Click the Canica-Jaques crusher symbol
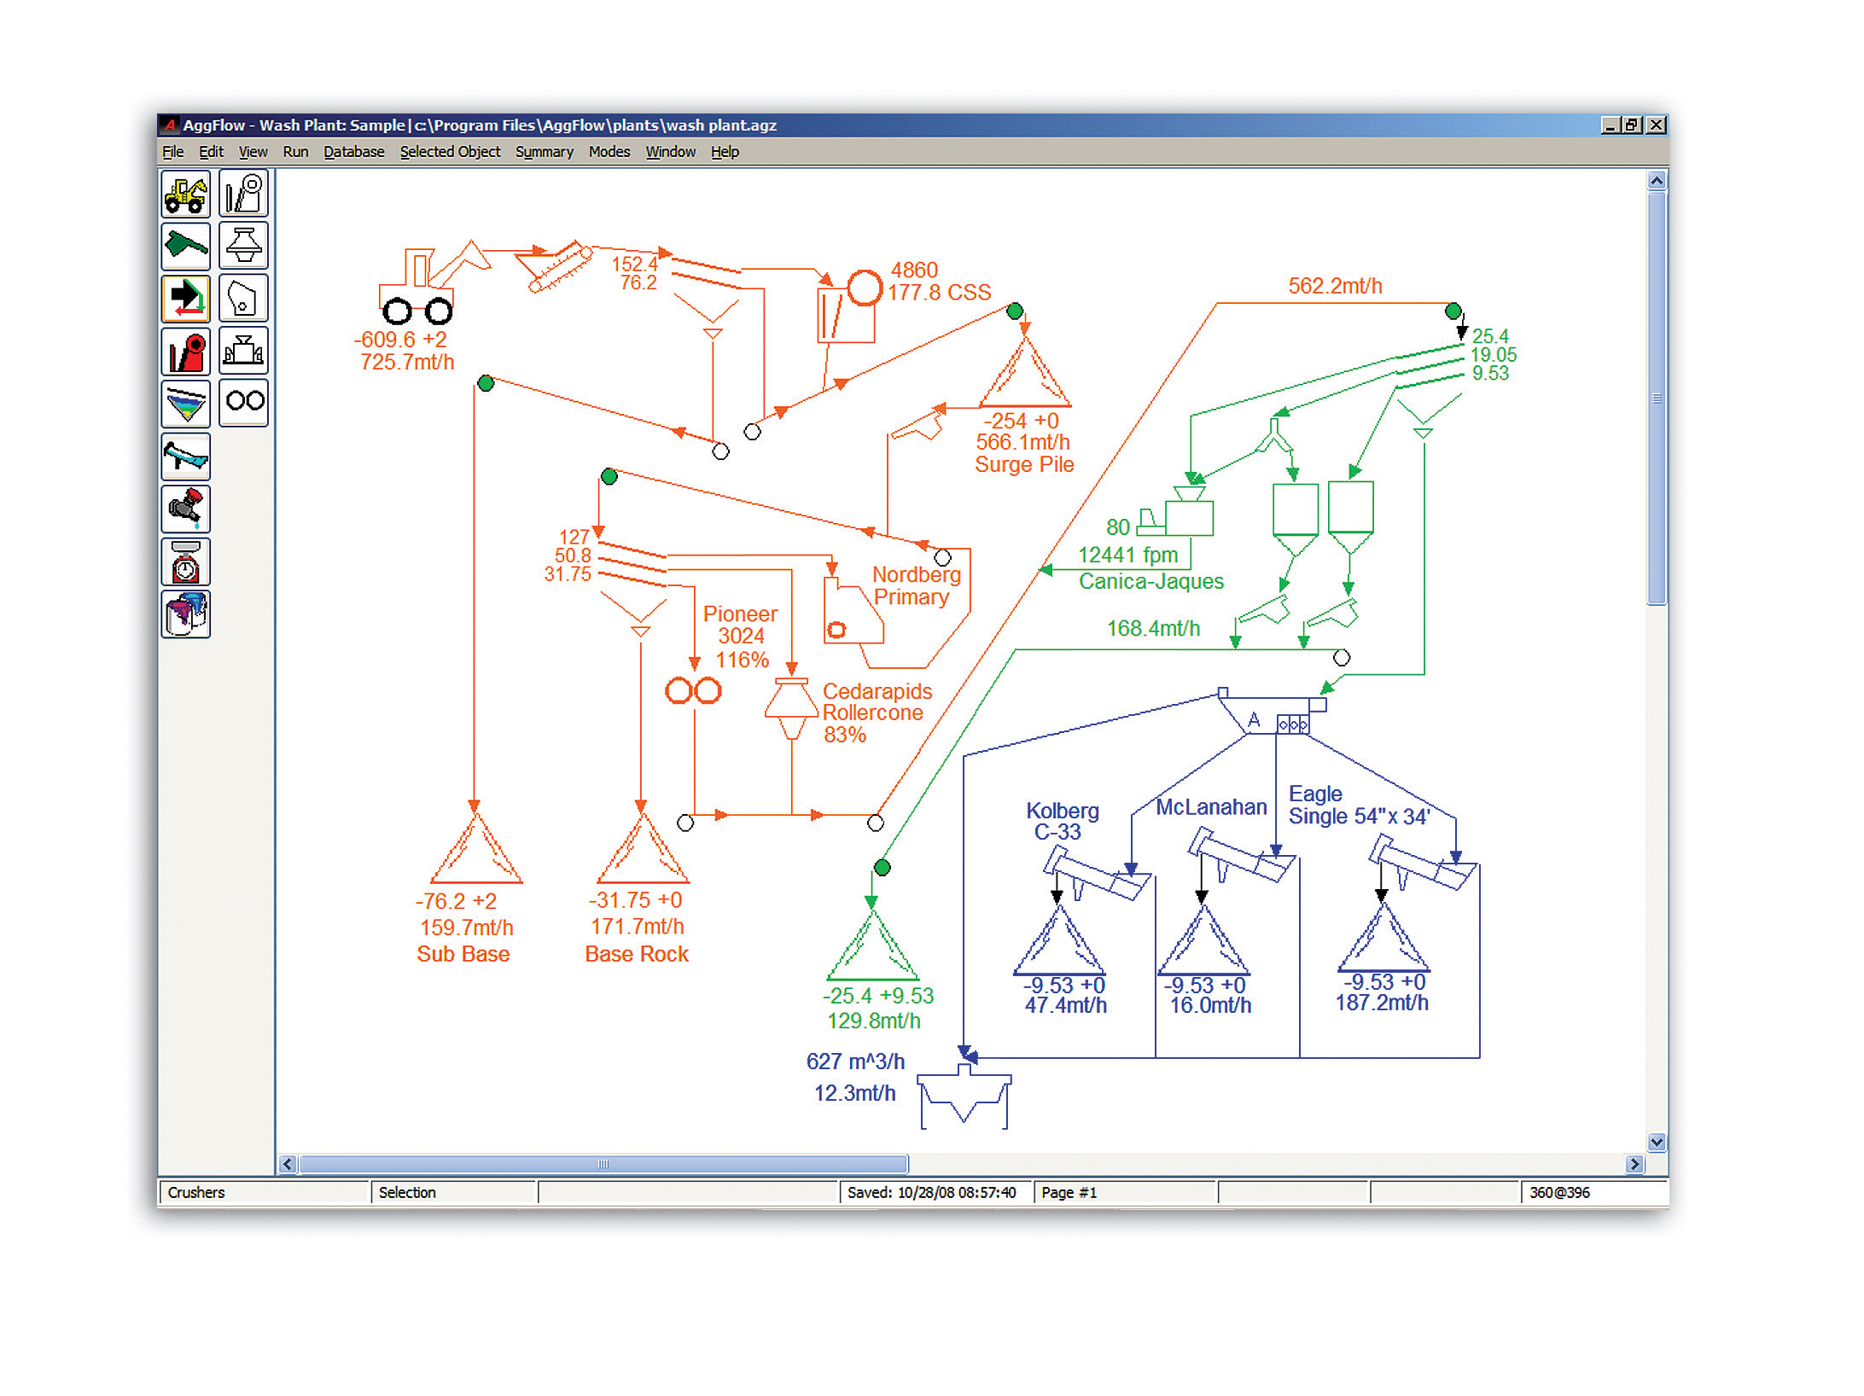 click(x=1177, y=511)
